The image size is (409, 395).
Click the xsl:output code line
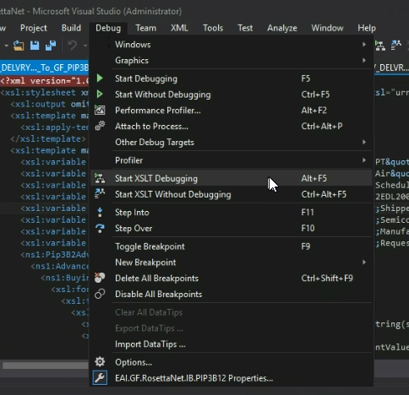tap(49, 104)
